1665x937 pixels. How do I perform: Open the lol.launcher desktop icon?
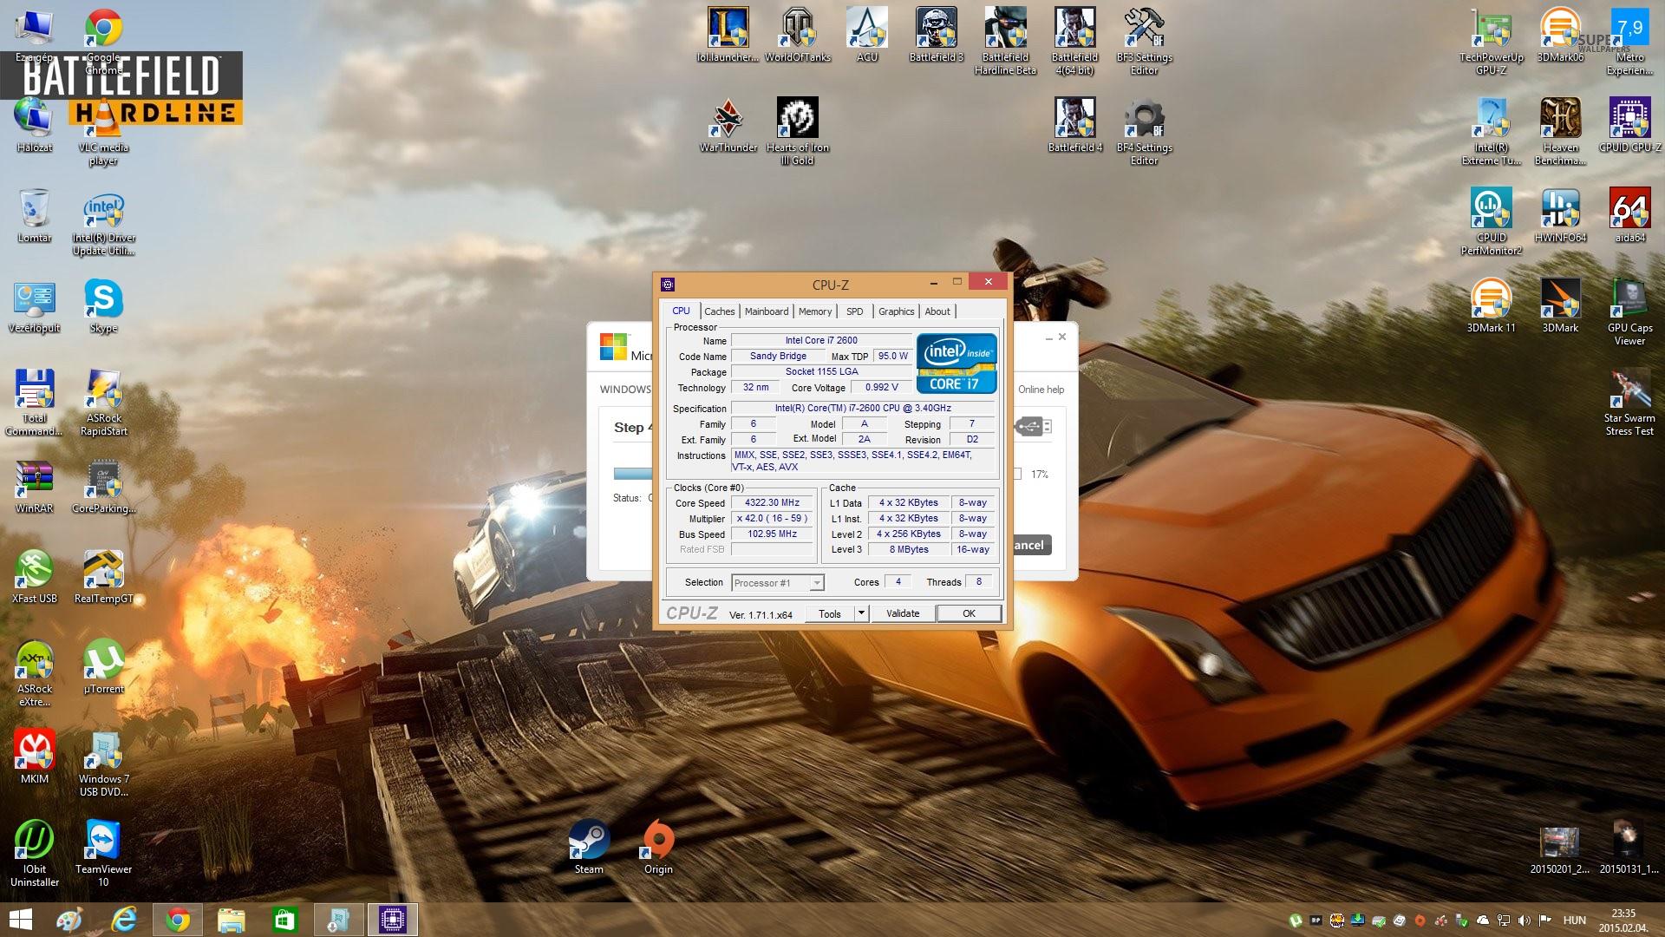coord(728,36)
